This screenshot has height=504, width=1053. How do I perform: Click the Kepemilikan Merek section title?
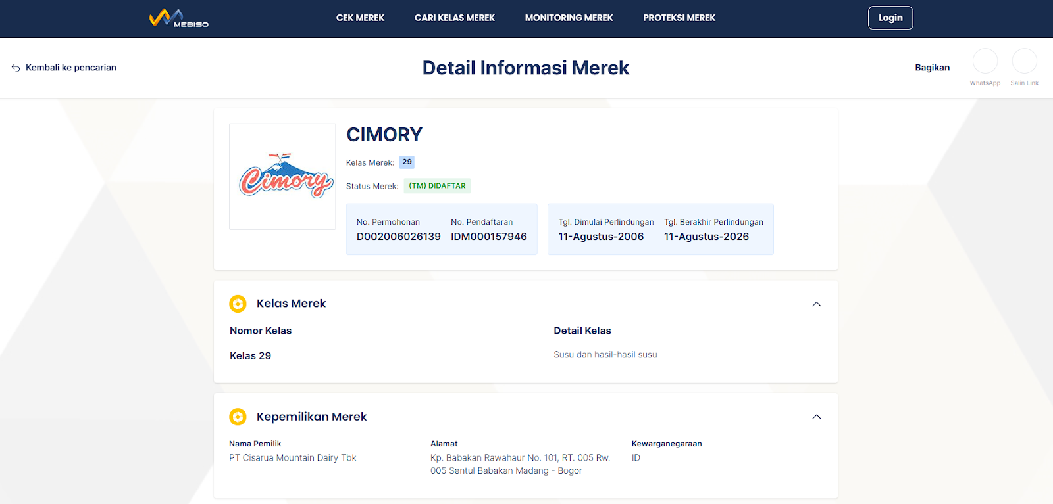(311, 417)
